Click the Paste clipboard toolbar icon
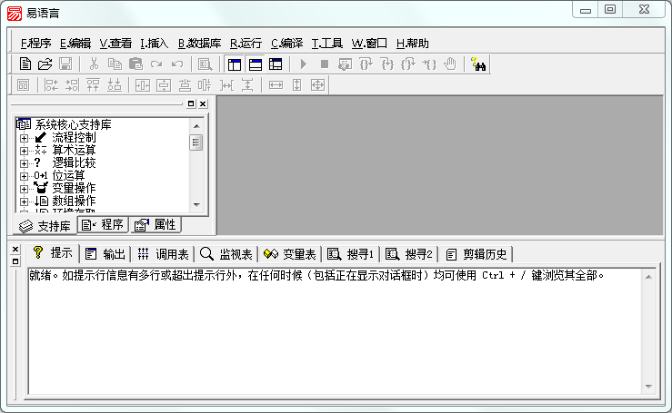Screen dimensions: 672x413 [135, 64]
